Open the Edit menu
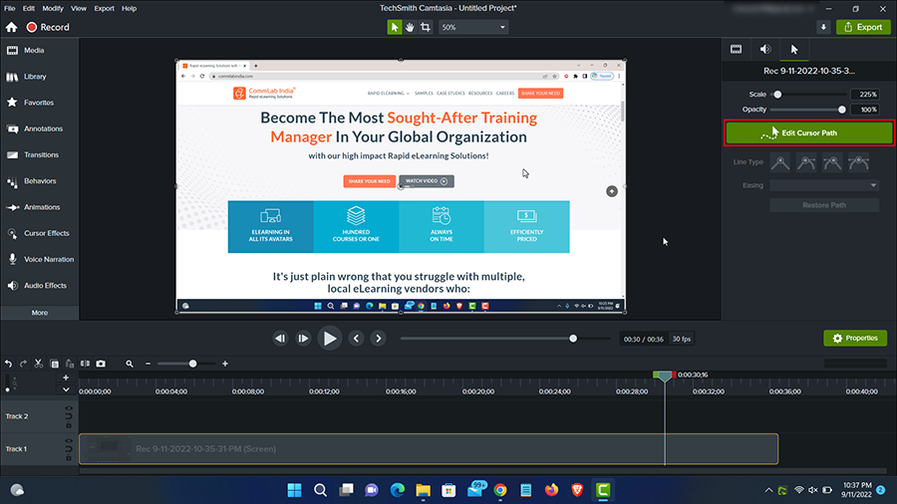This screenshot has width=897, height=504. coord(29,8)
